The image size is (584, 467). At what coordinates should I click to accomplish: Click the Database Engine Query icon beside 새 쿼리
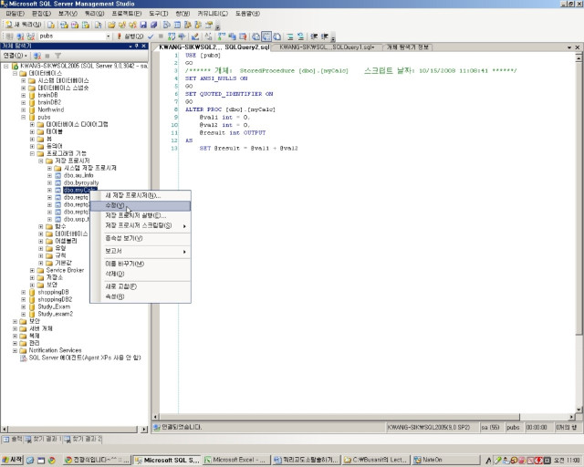[x=51, y=25]
